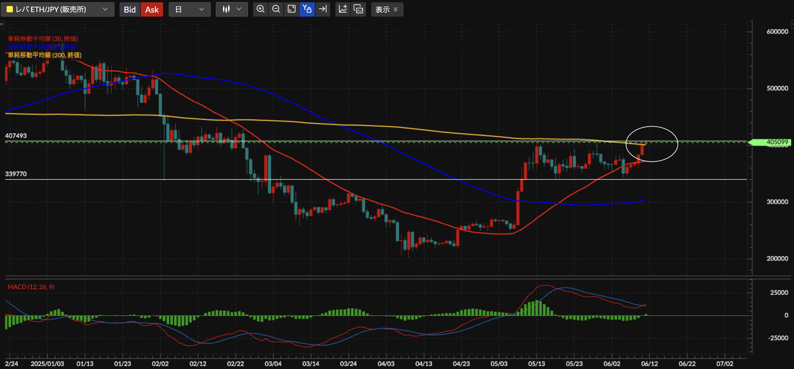Expand the left side panel arrow
The width and height of the screenshot is (794, 369).
coord(2,24)
